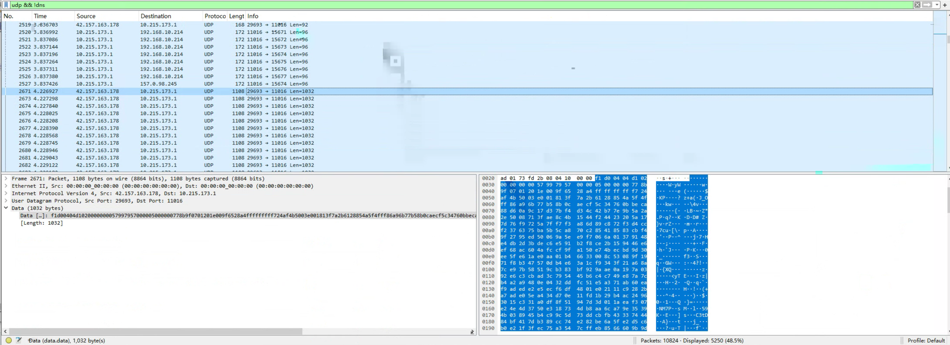950x345 pixels.
Task: Sort by the Source column header
Action: click(x=106, y=16)
